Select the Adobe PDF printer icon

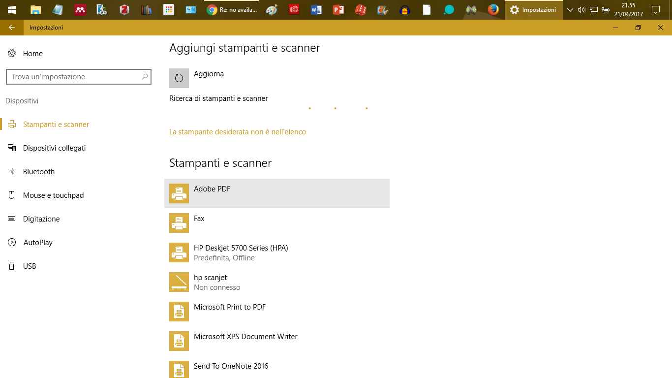179,193
